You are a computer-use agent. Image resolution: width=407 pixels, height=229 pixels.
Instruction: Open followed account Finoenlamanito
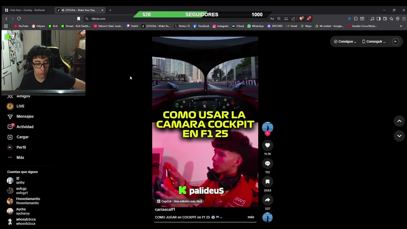[24, 201]
